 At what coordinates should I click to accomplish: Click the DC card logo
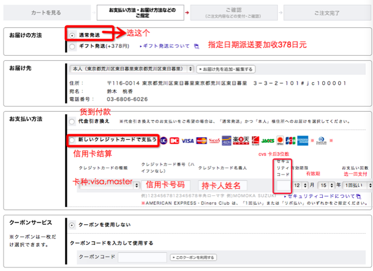pos(174,141)
